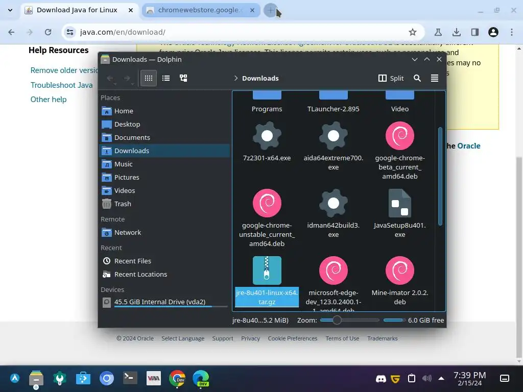Image resolution: width=523 pixels, height=392 pixels.
Task: Open Privacy footer link
Action: coord(250,338)
